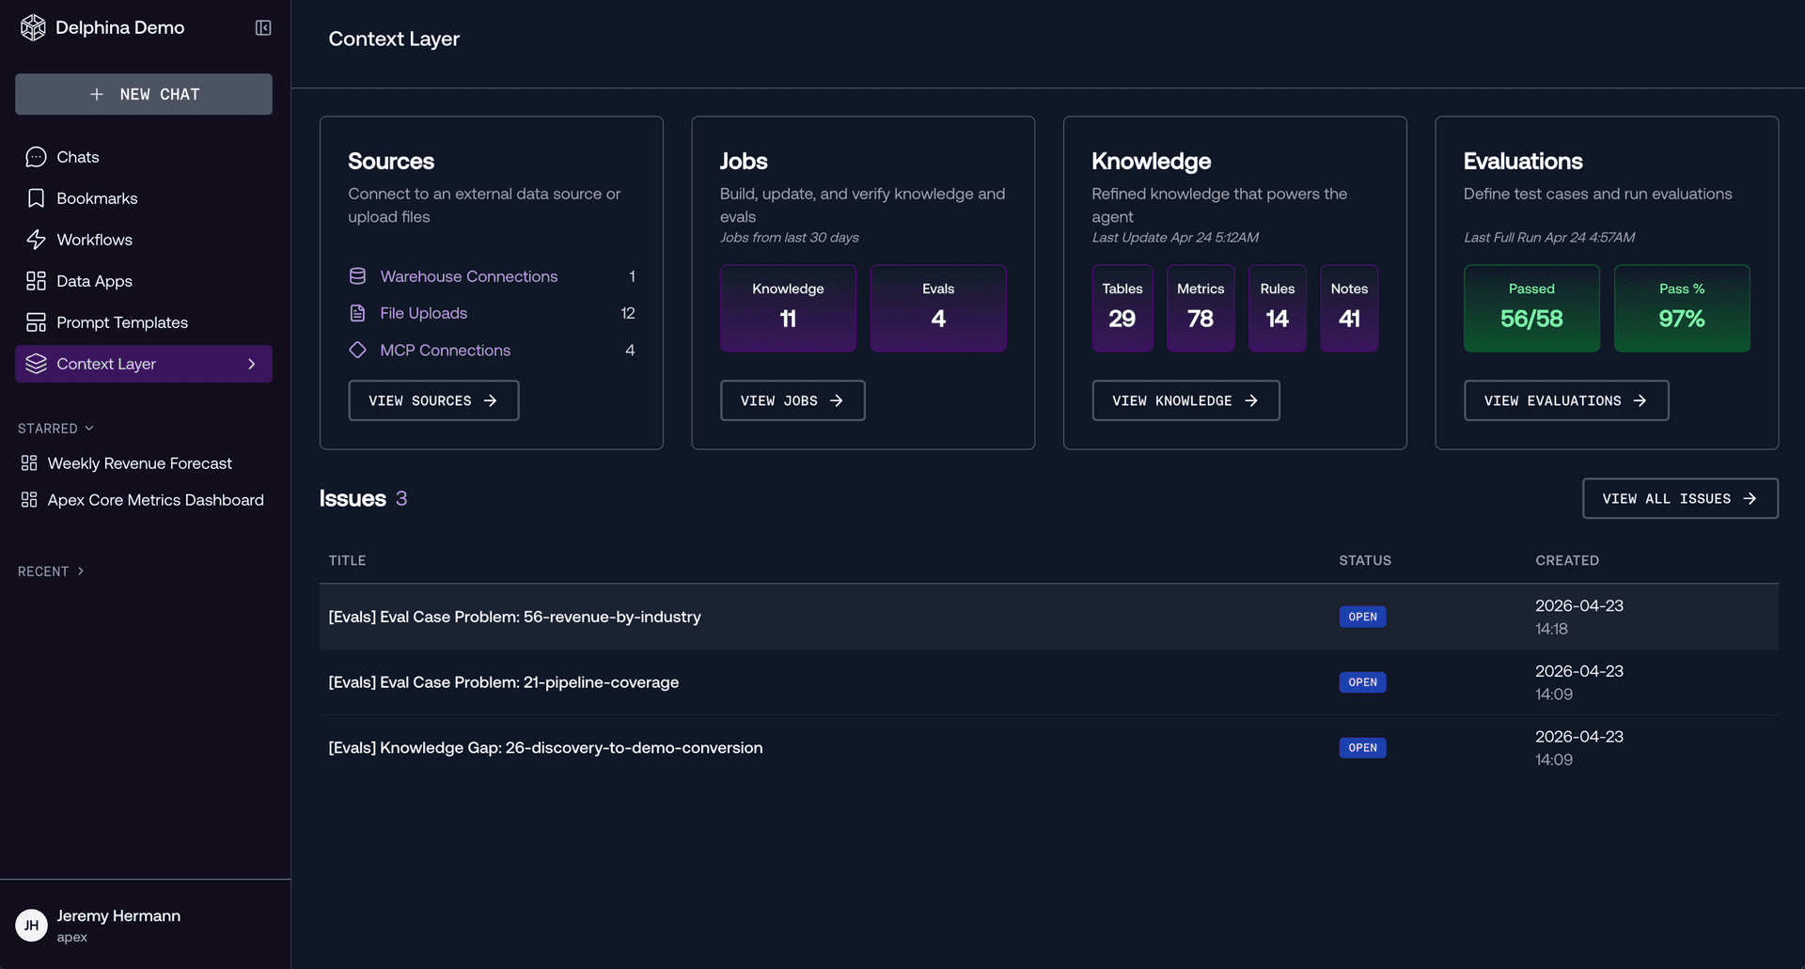
Task: Select Apex Core Metrics Dashboard
Action: (156, 500)
